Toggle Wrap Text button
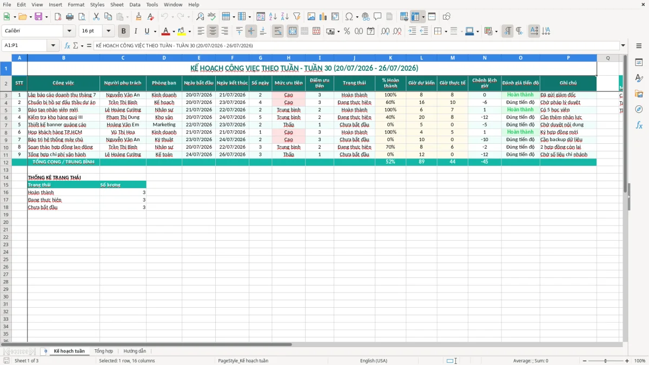 point(278,31)
